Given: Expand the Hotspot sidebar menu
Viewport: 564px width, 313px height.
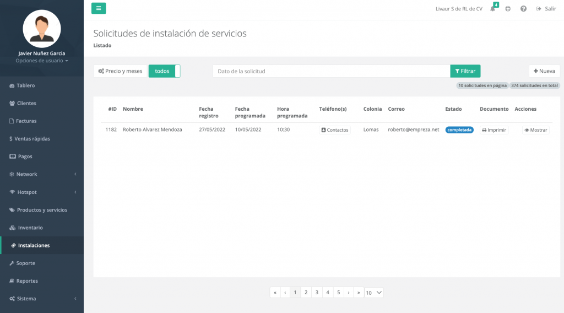Looking at the screenshot, I should (42, 192).
